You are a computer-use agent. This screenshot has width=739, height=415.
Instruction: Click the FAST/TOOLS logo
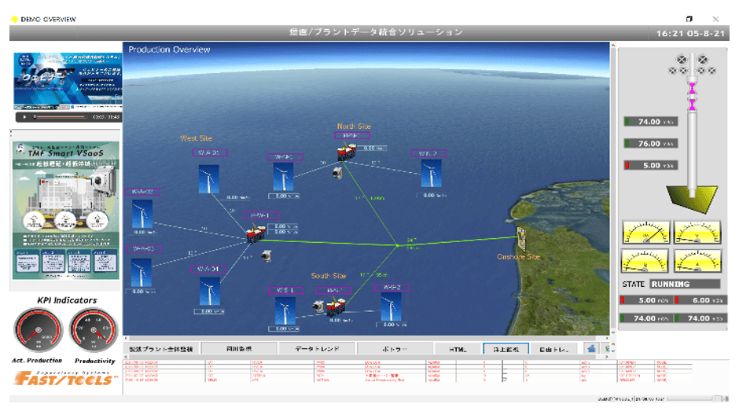coord(65,378)
